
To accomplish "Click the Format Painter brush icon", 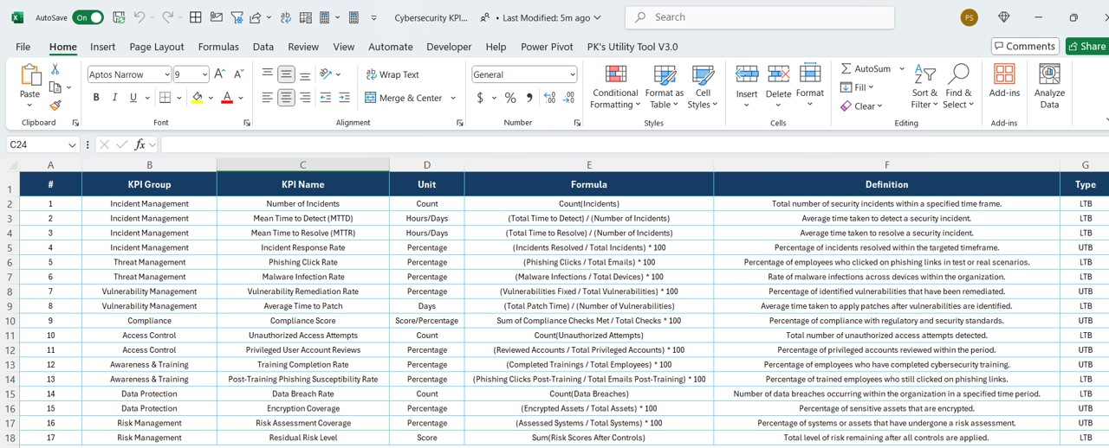I will [x=55, y=106].
